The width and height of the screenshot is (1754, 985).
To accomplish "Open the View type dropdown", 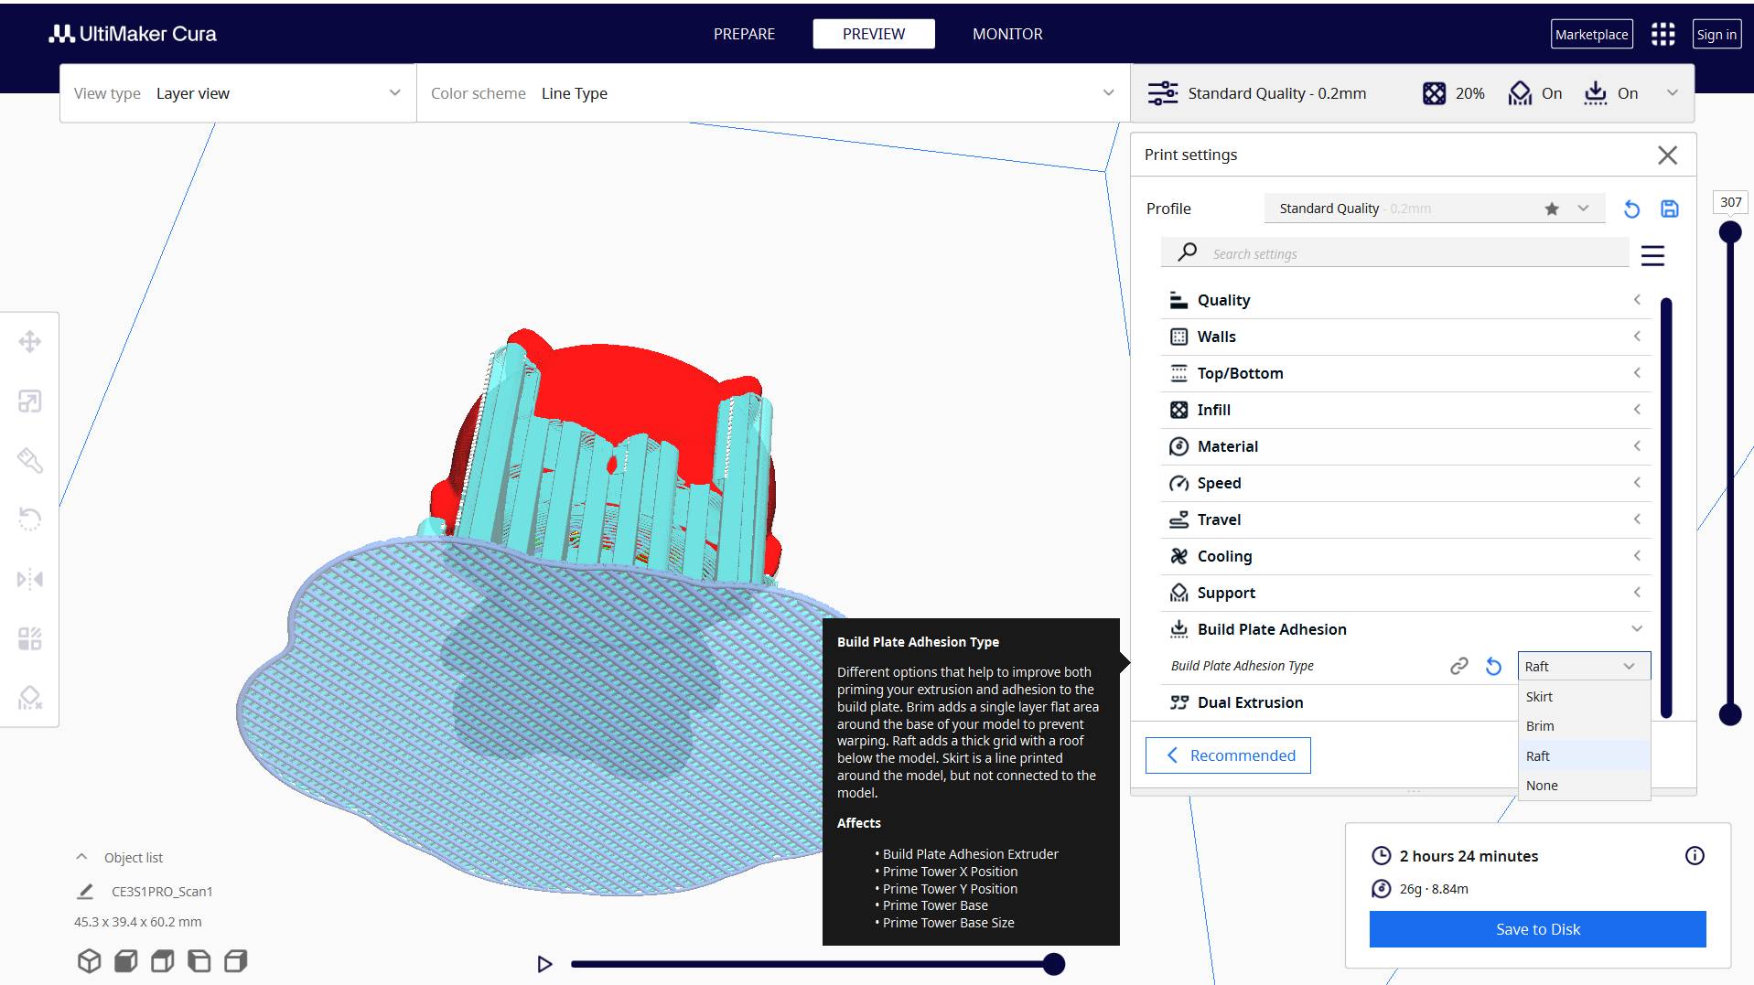I will (238, 93).
